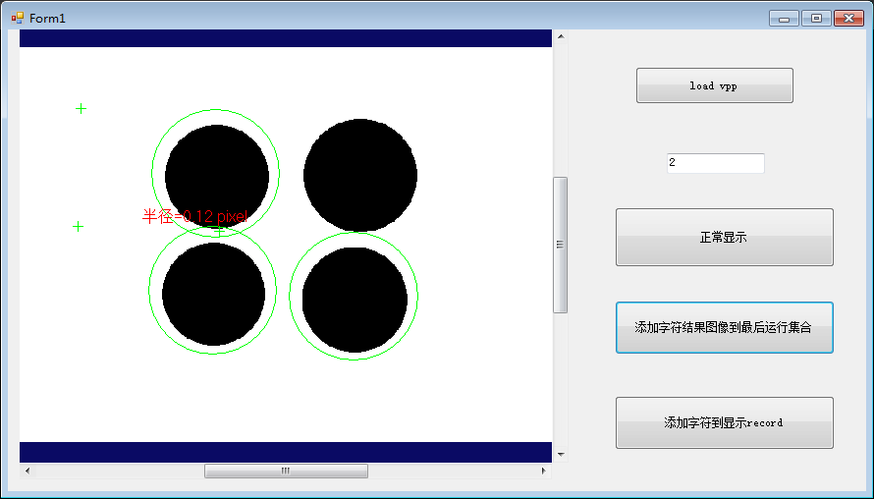Minimize the Form1 window

(x=785, y=19)
